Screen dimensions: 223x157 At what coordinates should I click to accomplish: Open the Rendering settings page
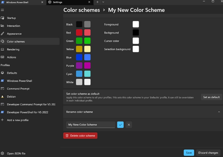click(30, 49)
